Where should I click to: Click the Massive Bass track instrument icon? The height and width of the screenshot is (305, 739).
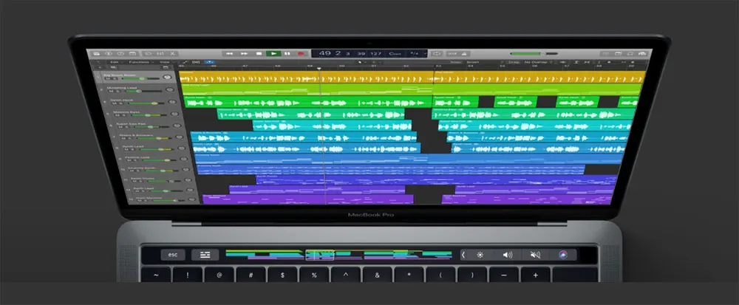pos(174,114)
